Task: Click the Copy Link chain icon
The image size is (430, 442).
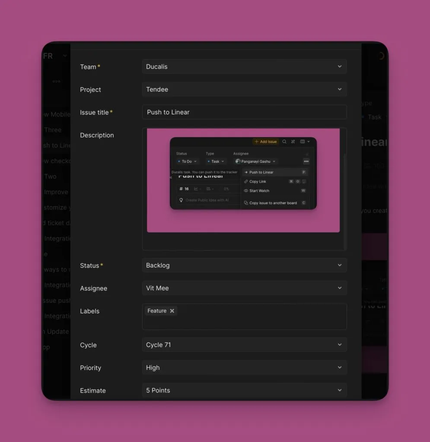Action: [245, 182]
